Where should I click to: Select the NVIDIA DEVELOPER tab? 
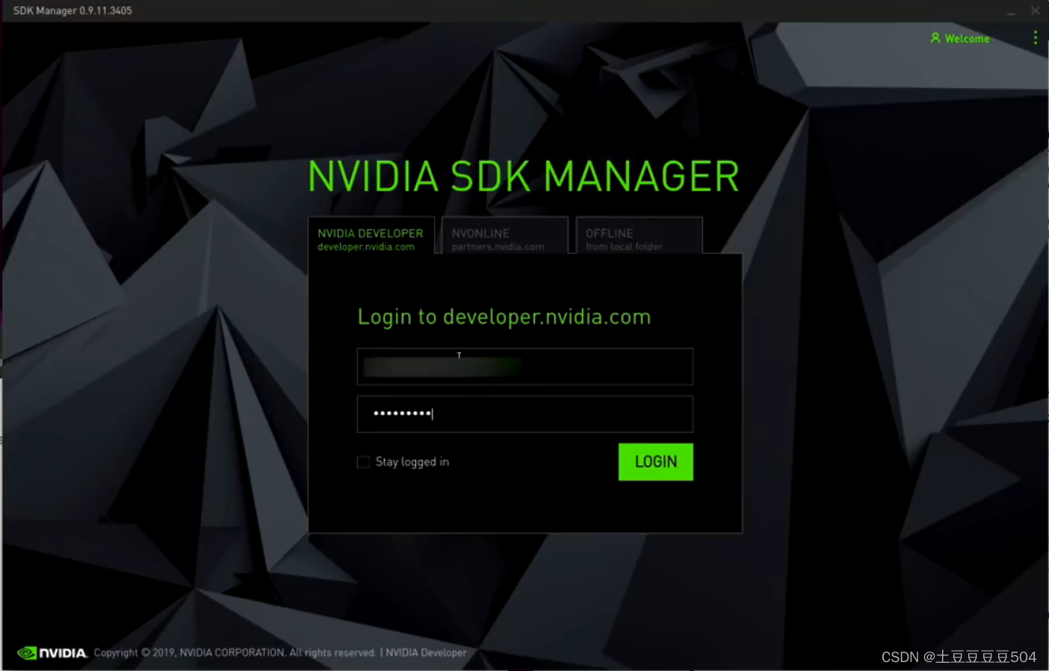point(371,237)
